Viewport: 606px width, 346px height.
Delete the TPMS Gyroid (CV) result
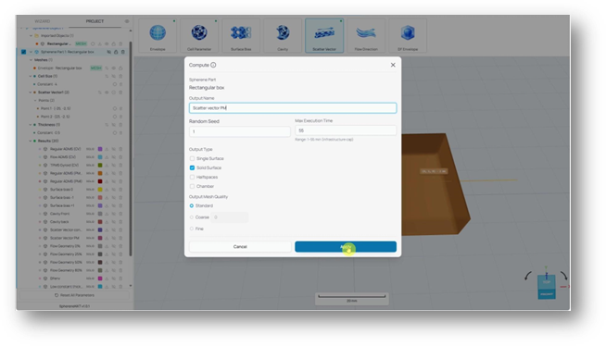[x=120, y=165]
